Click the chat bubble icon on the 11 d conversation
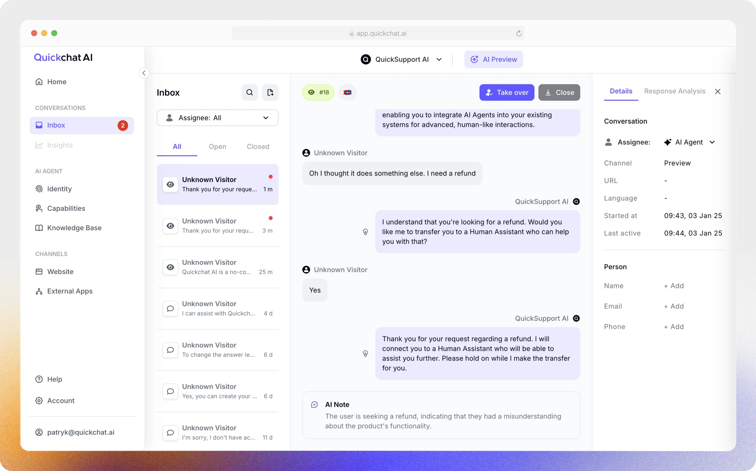 pos(170,433)
